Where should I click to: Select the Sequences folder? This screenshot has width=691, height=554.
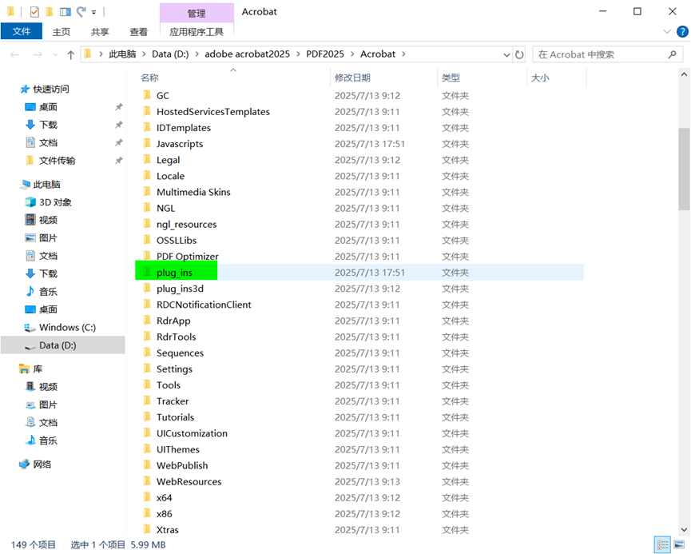click(x=181, y=353)
